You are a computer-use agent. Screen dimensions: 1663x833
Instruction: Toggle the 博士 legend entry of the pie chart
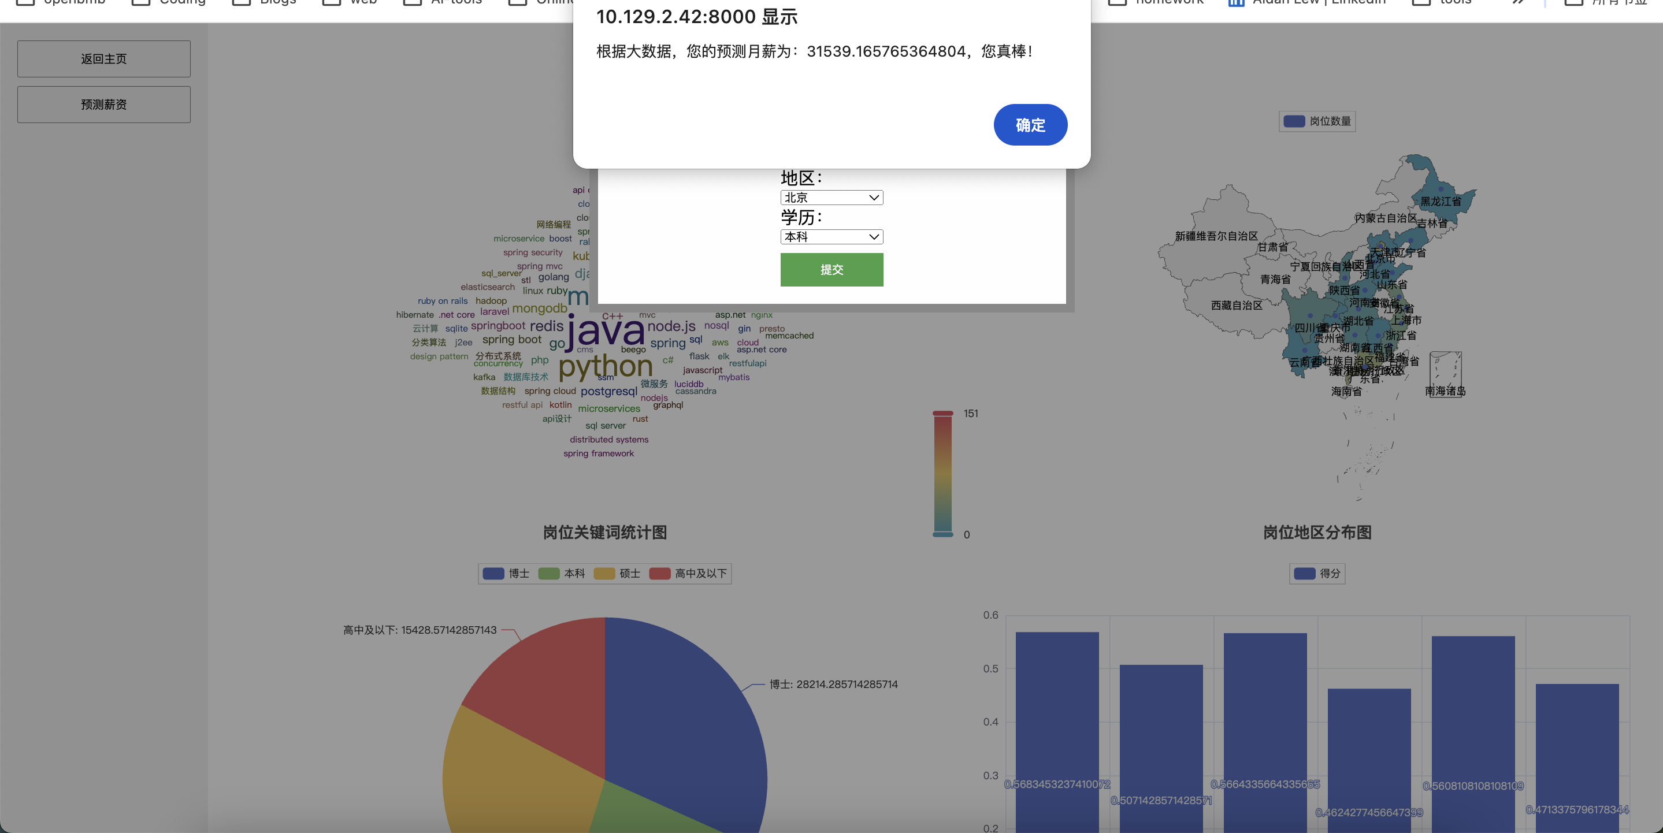coord(506,574)
